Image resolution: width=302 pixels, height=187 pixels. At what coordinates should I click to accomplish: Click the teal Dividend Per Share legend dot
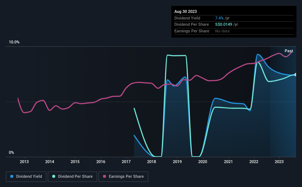(54, 176)
